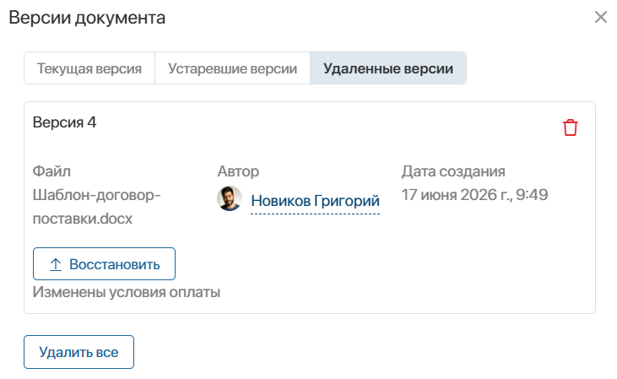Click the file name Шаблон-договор-поставки.docx
The height and width of the screenshot is (379, 617).
[x=97, y=207]
